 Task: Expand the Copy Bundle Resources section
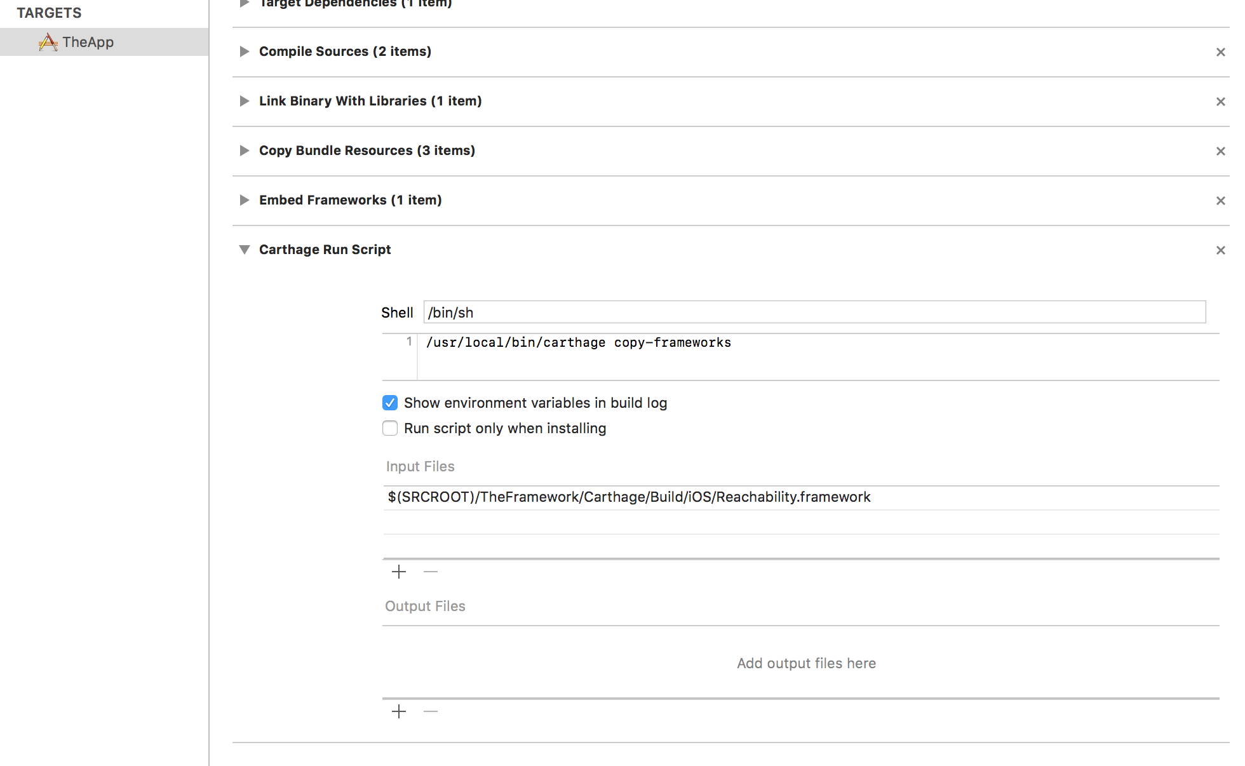244,151
